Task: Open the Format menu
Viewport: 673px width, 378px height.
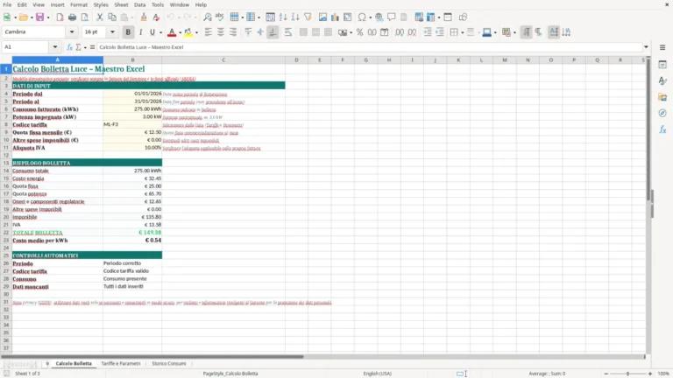Action: click(x=79, y=4)
